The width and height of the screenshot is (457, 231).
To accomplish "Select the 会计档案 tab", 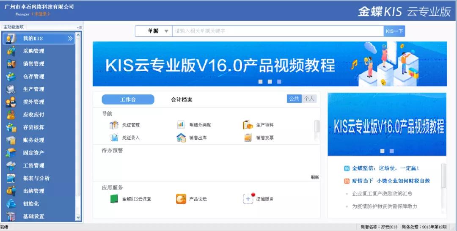I will [182, 99].
